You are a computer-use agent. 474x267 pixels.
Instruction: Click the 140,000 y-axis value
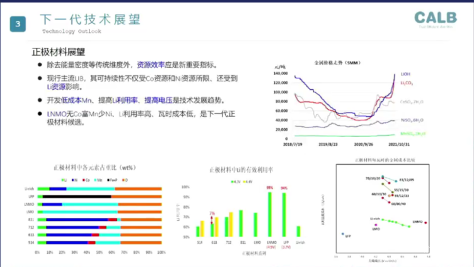280,74
